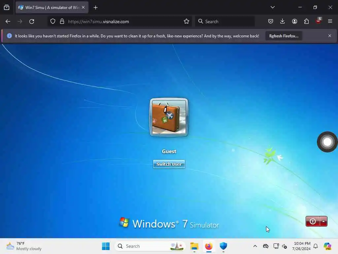Open File Explorer from taskbar
This screenshot has height=254, width=338.
coord(194,246)
